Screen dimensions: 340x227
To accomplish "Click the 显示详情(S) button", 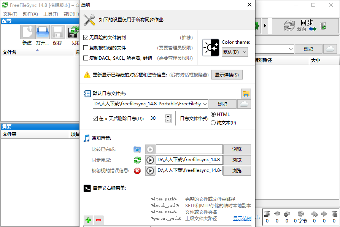I will point(227,75).
